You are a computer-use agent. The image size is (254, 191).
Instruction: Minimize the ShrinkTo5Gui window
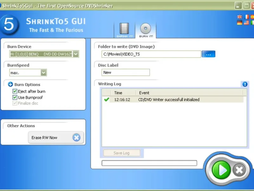[x=238, y=6]
